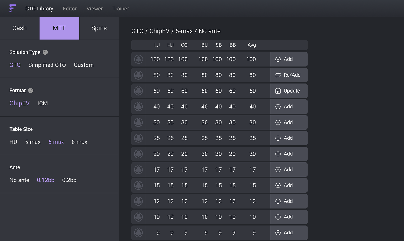Click the club chip icon in the 40 row
Image resolution: width=404 pixels, height=241 pixels.
(139, 107)
